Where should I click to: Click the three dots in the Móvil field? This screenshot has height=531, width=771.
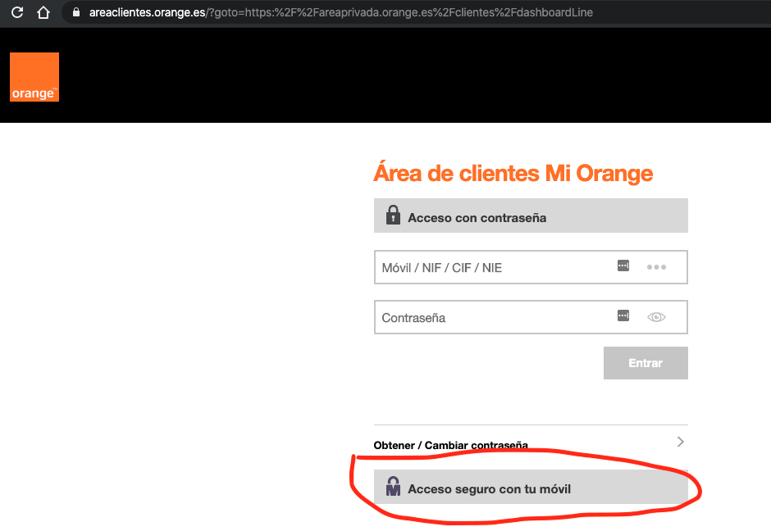pyautogui.click(x=656, y=267)
